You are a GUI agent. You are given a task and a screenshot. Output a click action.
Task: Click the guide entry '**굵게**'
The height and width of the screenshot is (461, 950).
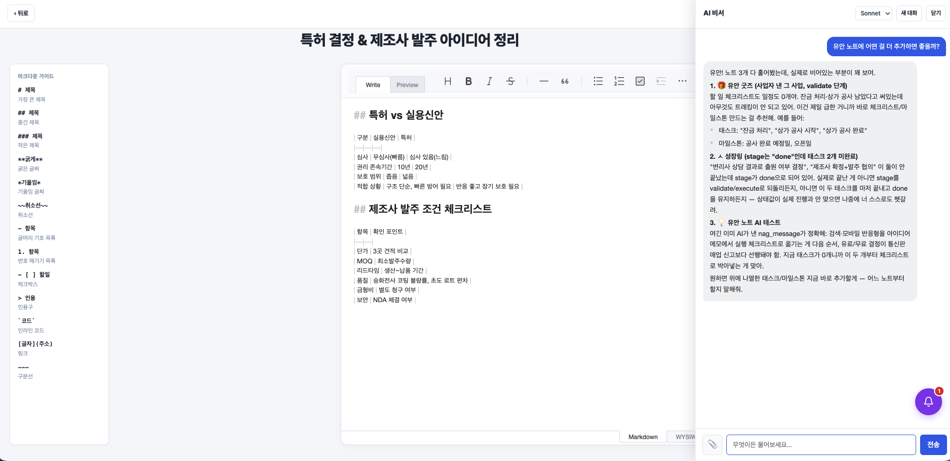30,159
